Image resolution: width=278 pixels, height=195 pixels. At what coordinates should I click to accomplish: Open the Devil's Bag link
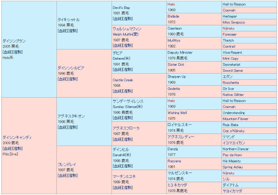click(x=121, y=8)
